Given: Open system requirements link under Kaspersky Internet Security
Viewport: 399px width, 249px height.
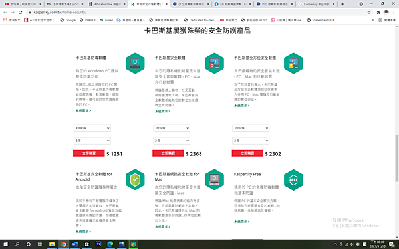Looking at the screenshot, I should tap(163, 112).
